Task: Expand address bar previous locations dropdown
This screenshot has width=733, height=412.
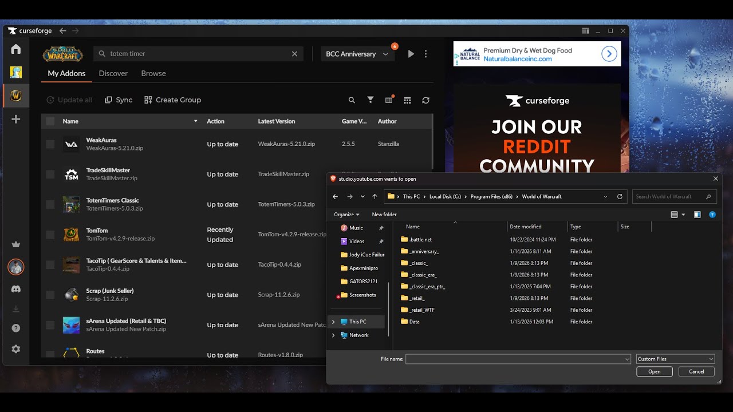Action: [605, 196]
